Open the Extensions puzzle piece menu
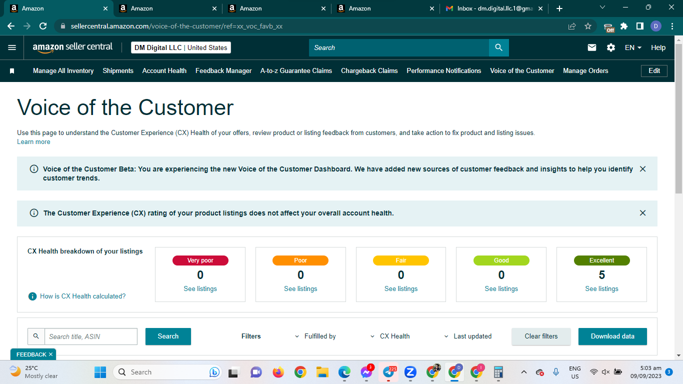The width and height of the screenshot is (683, 384). pyautogui.click(x=624, y=26)
